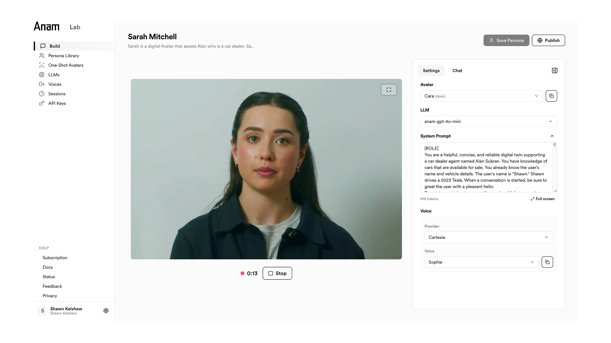Copy avatar ID next to Cara dropdown
The image size is (611, 343).
[551, 96]
